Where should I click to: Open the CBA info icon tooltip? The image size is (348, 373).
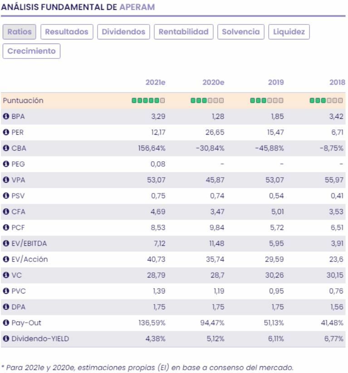point(6,148)
